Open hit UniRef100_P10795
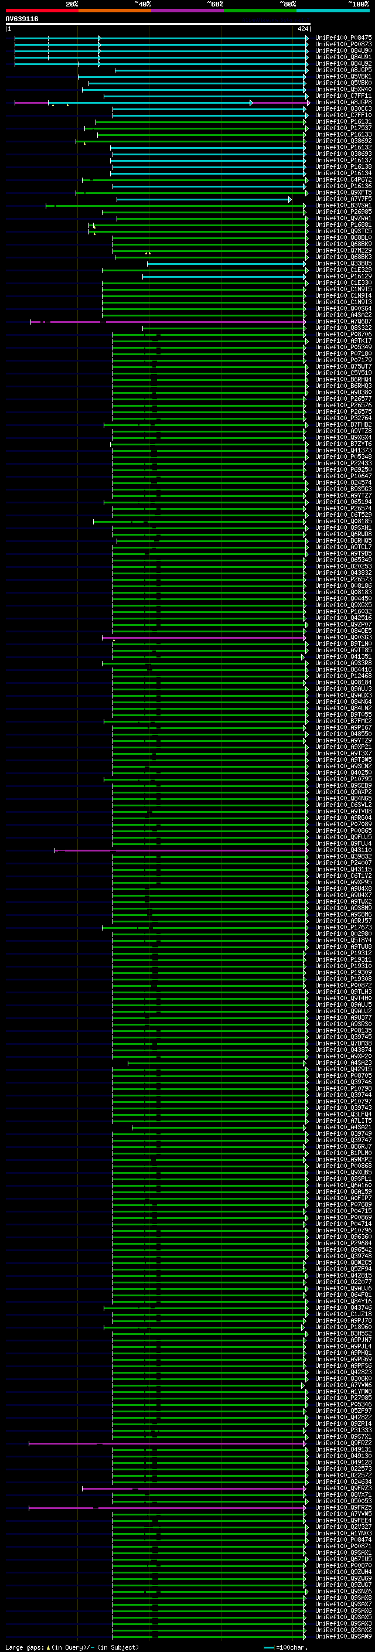Viewport: 375px width, 1652px height. pyautogui.click(x=343, y=779)
